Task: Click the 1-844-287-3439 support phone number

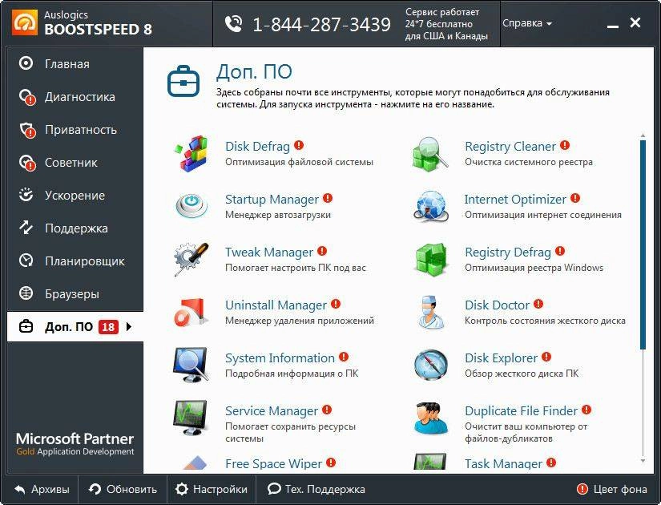Action: pos(321,25)
